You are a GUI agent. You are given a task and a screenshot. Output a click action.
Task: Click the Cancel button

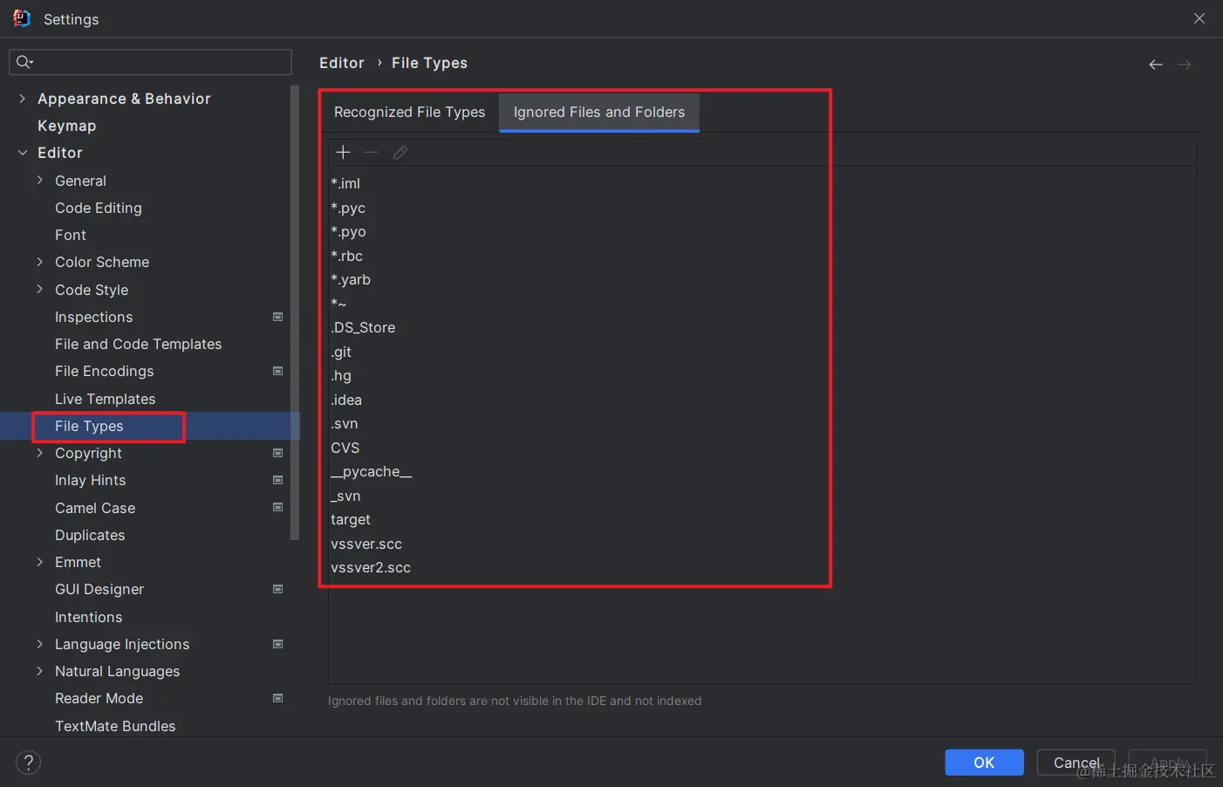(1076, 763)
